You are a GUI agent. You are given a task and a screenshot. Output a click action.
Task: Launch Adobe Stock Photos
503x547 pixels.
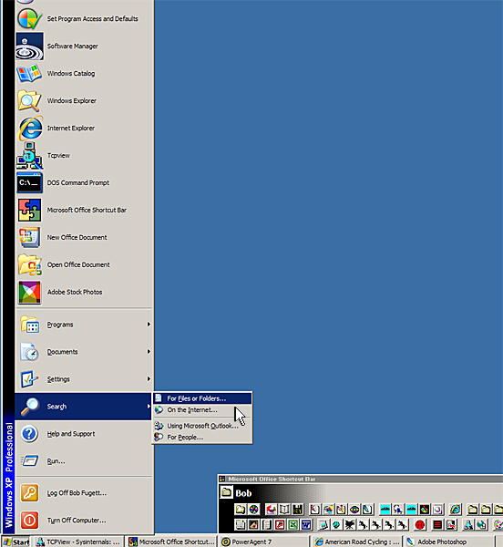click(84, 292)
